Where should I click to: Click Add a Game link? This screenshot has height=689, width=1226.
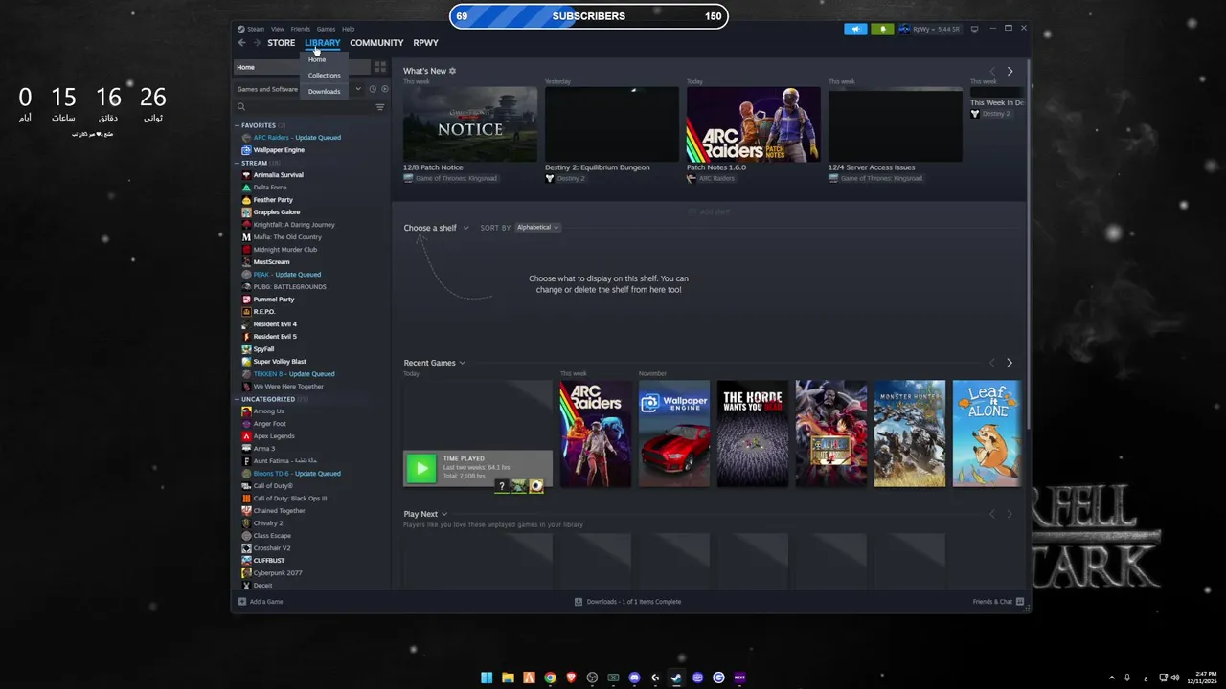(x=266, y=602)
